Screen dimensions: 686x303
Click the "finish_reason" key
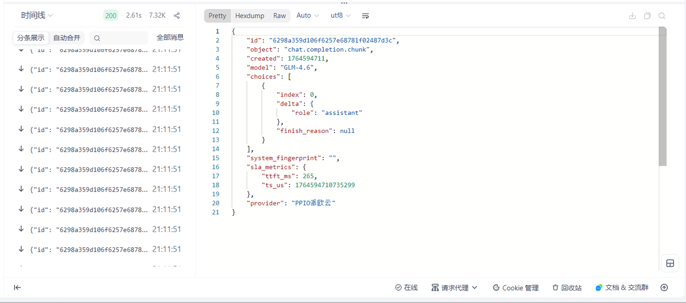[304, 130]
